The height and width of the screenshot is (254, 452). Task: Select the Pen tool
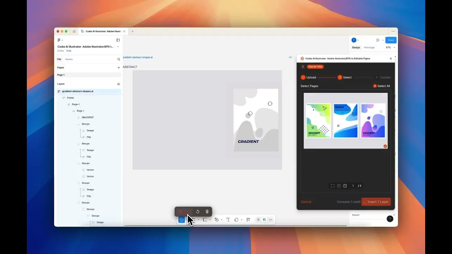click(x=216, y=220)
